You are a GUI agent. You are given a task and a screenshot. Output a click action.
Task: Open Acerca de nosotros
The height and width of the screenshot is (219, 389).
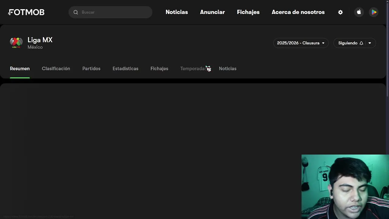pyautogui.click(x=298, y=12)
